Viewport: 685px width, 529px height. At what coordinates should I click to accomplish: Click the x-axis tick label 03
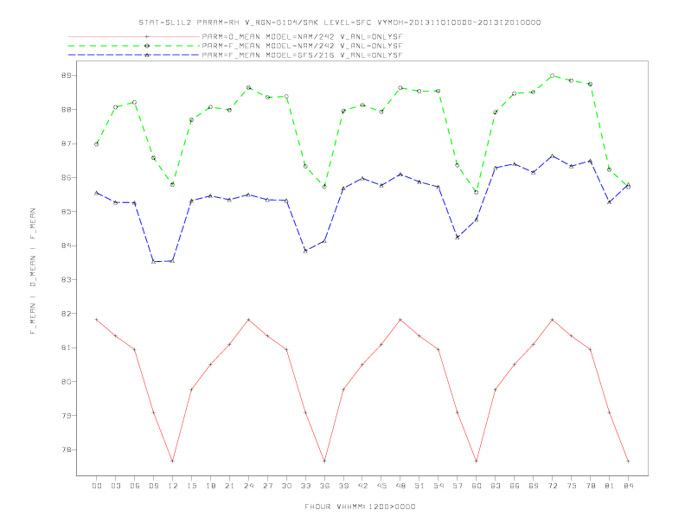pos(116,486)
